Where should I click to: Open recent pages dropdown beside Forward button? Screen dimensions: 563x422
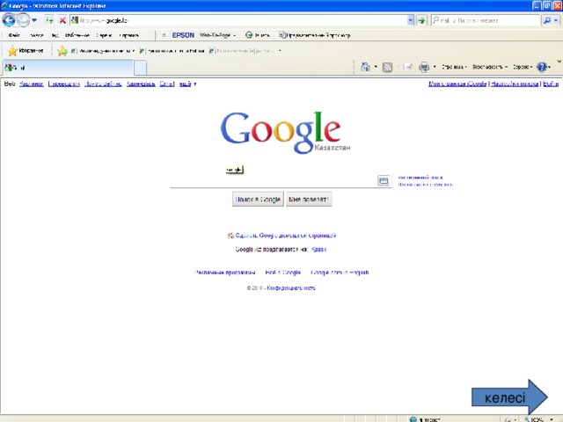34,20
